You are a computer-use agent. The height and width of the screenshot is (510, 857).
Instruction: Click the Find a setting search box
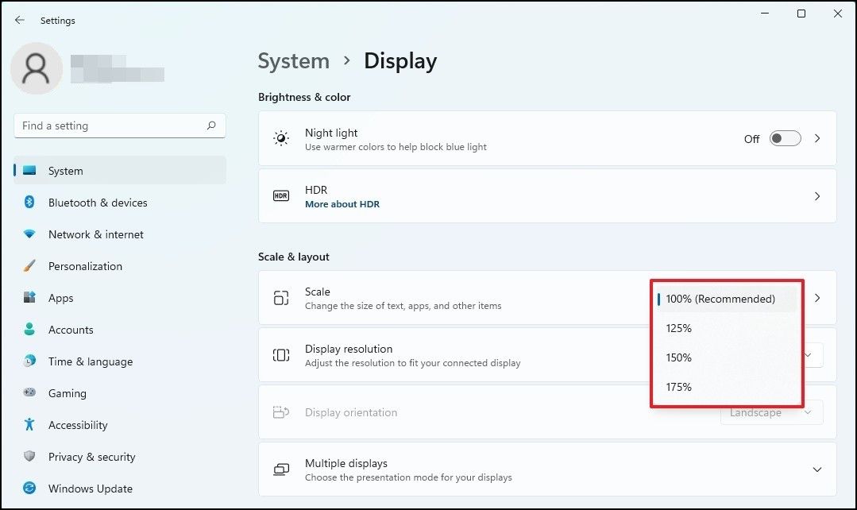point(111,126)
